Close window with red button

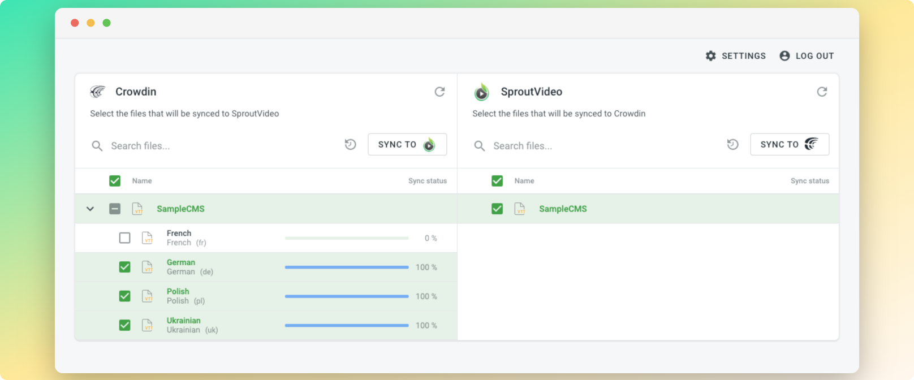75,23
